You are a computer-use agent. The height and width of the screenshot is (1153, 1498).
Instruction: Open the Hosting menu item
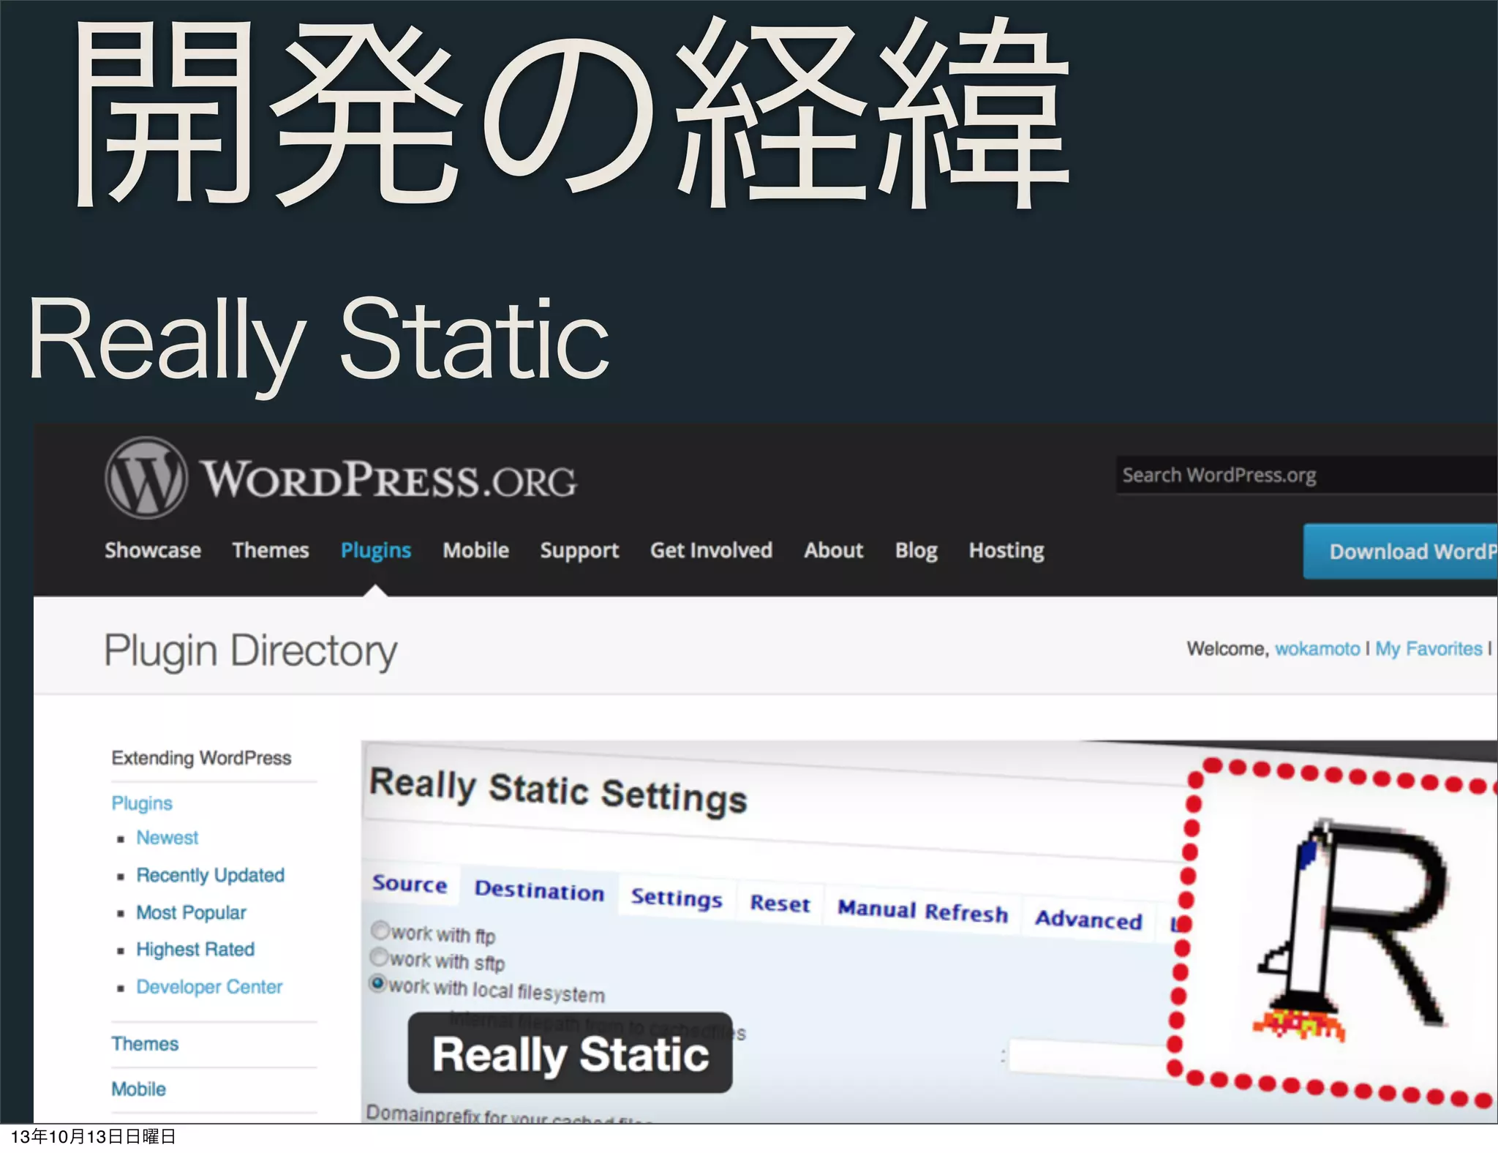click(x=1006, y=551)
